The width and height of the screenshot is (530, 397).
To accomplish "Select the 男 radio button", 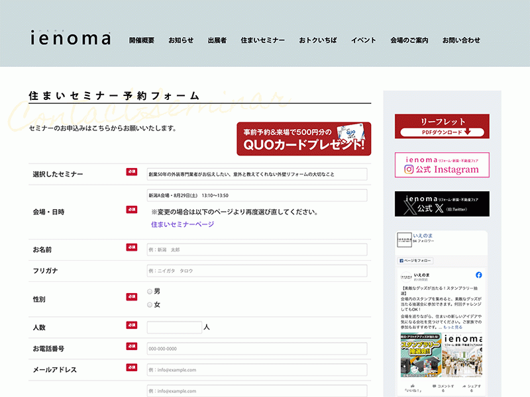I will coord(150,291).
